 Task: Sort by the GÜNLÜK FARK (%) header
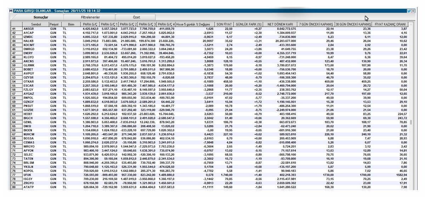click(248, 24)
